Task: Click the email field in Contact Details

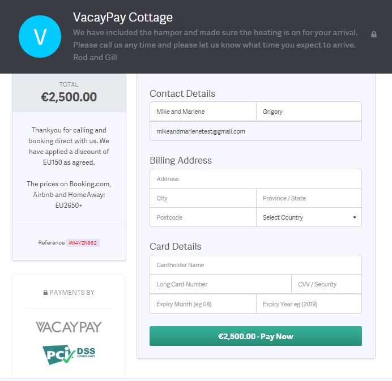Action: [x=255, y=131]
